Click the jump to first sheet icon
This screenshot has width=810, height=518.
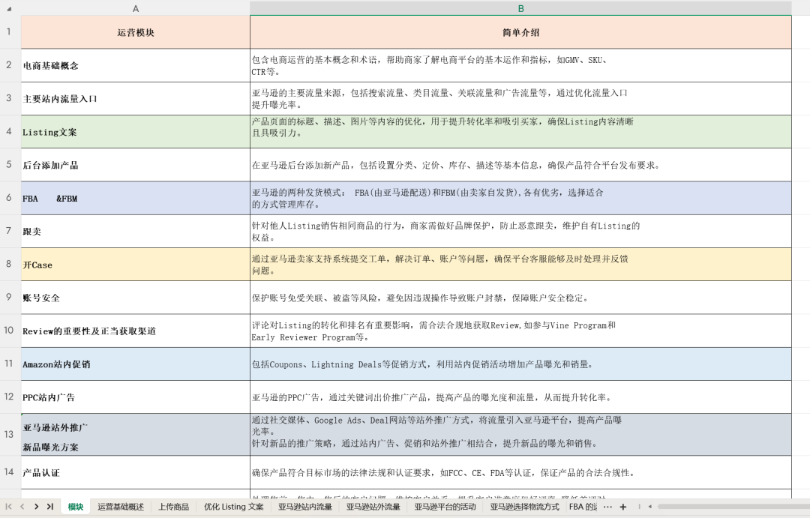click(9, 507)
